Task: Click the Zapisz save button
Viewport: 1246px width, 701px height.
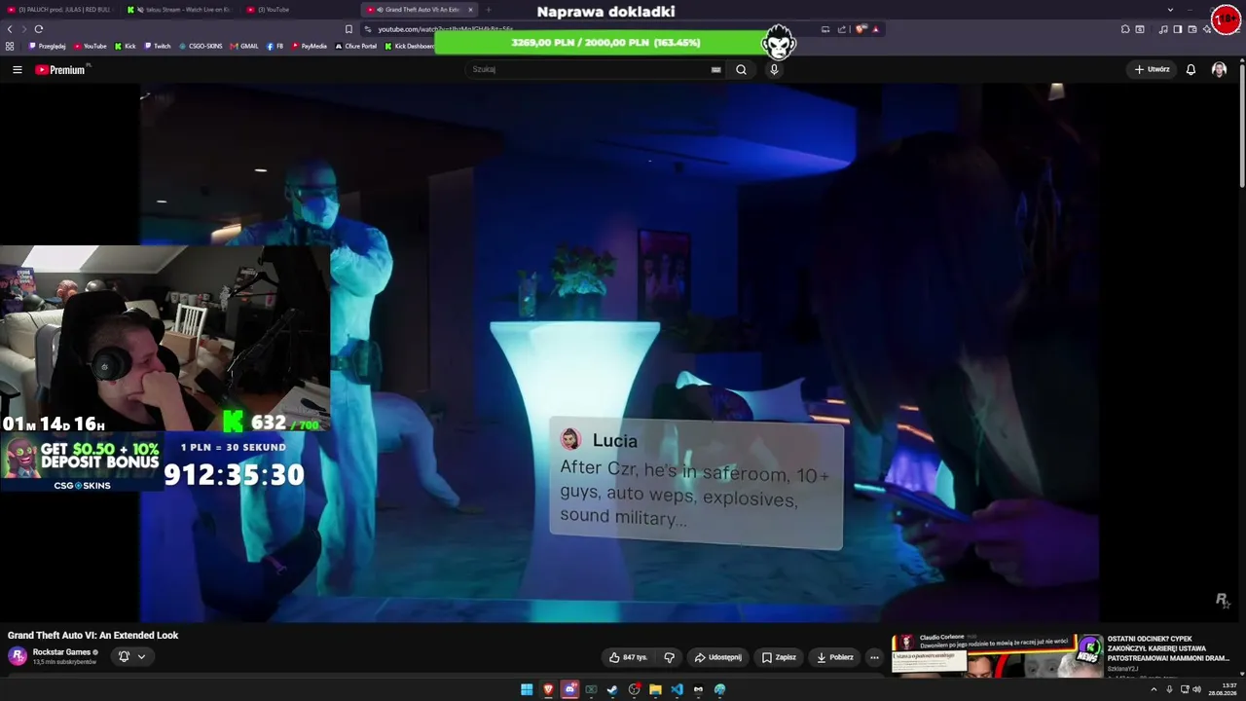Action: click(779, 657)
